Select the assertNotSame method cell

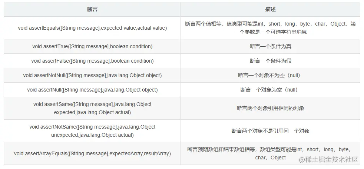[x=92, y=131]
